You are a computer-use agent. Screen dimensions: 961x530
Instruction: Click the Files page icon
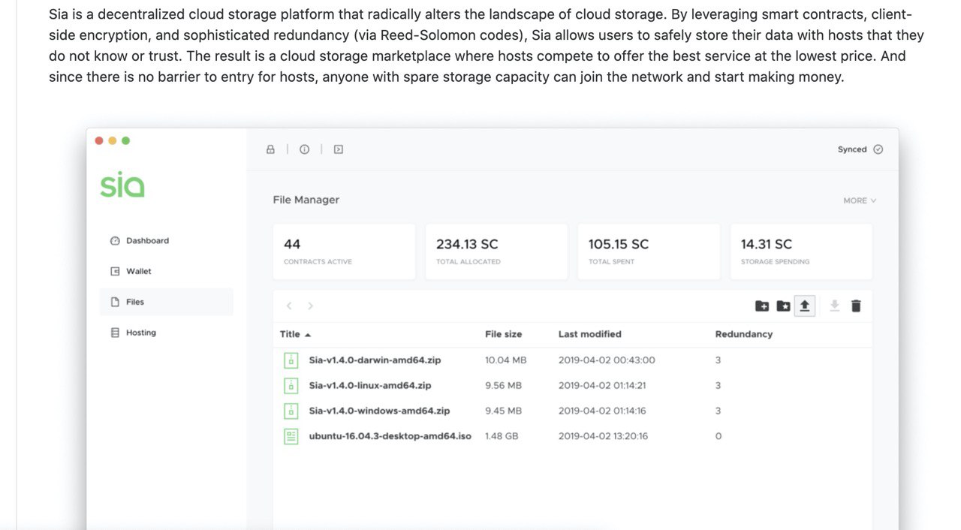click(x=115, y=302)
